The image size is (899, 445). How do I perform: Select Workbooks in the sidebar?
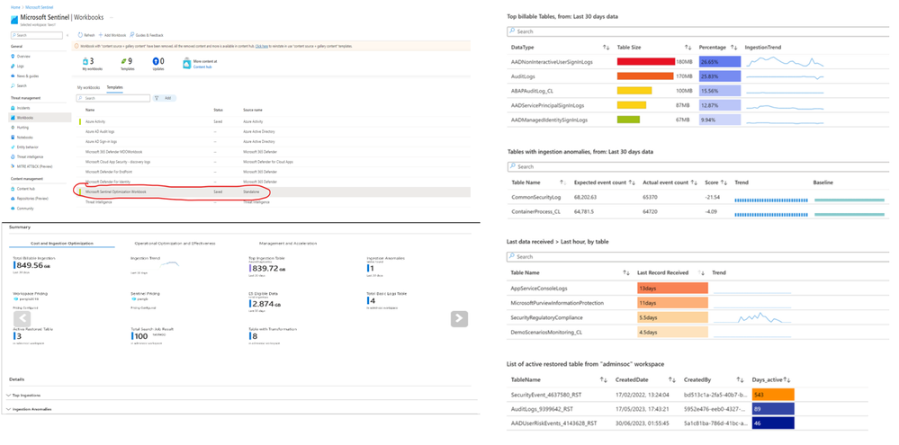[x=40, y=118]
